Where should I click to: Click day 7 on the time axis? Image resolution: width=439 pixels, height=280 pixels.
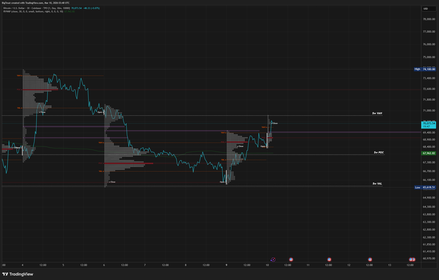145,265
